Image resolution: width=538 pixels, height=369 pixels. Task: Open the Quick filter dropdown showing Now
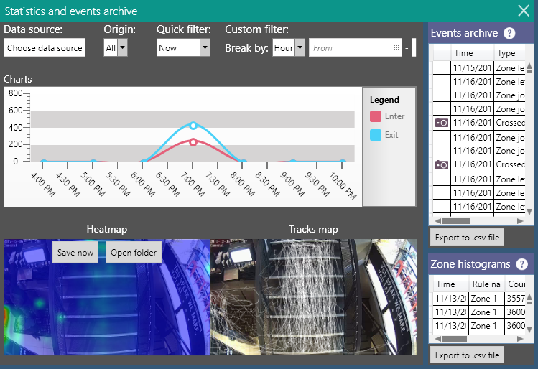(x=205, y=48)
